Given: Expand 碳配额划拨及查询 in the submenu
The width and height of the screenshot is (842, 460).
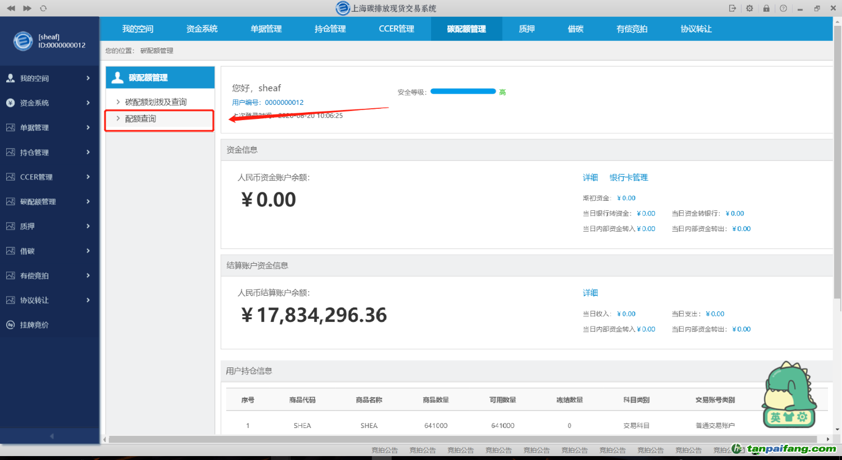Looking at the screenshot, I should pos(155,102).
